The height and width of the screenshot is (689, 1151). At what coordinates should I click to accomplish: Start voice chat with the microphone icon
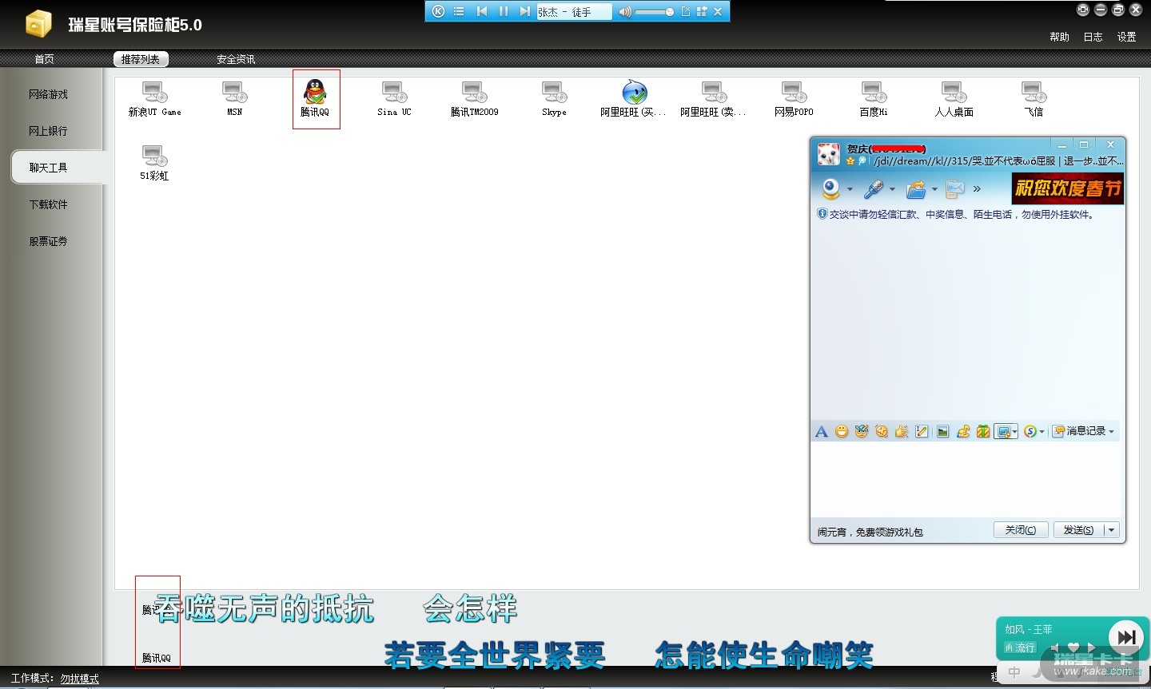[x=873, y=189]
